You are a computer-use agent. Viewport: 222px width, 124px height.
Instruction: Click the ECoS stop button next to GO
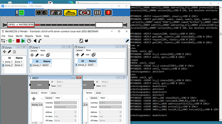click(17, 13)
